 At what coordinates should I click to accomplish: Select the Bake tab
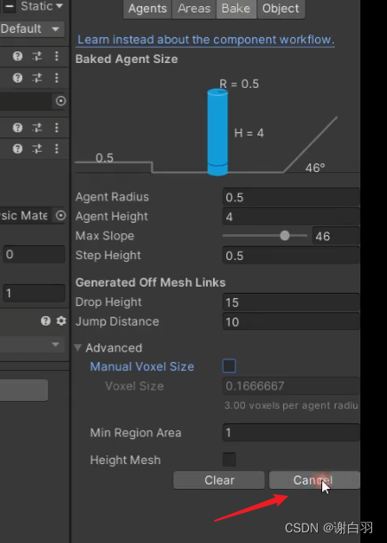pos(236,8)
